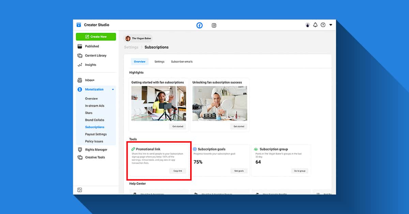
Task: Click the 75% subscription goal value
Action: pyautogui.click(x=198, y=162)
